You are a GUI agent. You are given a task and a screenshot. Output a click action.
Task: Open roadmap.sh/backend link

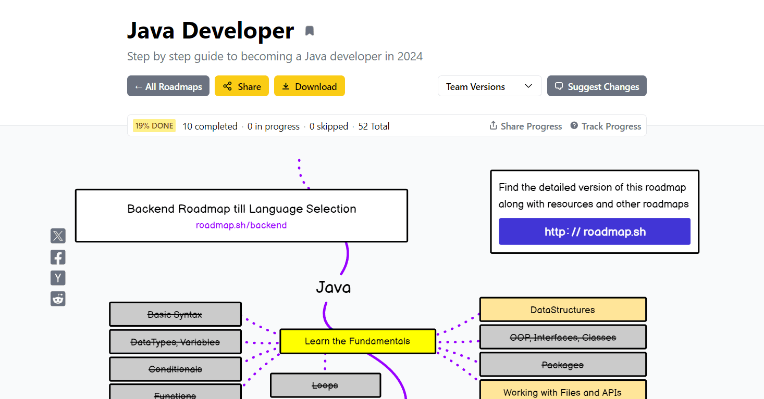click(x=241, y=225)
